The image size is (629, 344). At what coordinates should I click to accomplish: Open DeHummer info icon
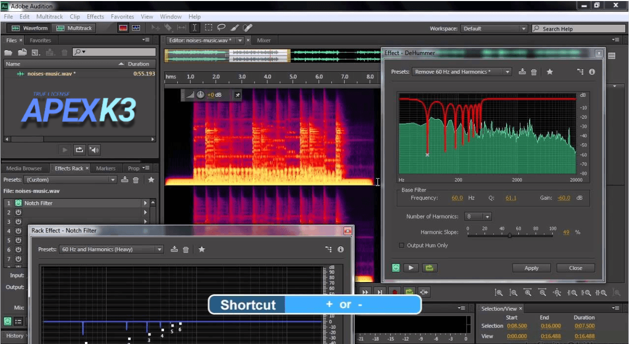click(x=592, y=72)
